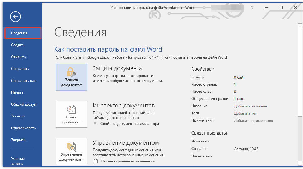Viewport: 303px width, 169px height.
Task: Click the Document Inspector check icon
Action: [x=71, y=109]
